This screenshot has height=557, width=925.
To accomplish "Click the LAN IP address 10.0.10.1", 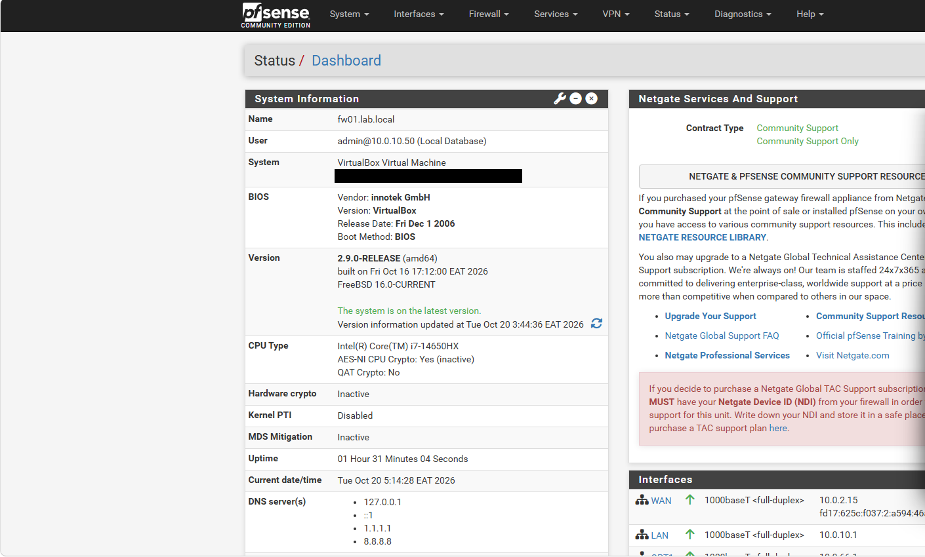I will coord(838,535).
